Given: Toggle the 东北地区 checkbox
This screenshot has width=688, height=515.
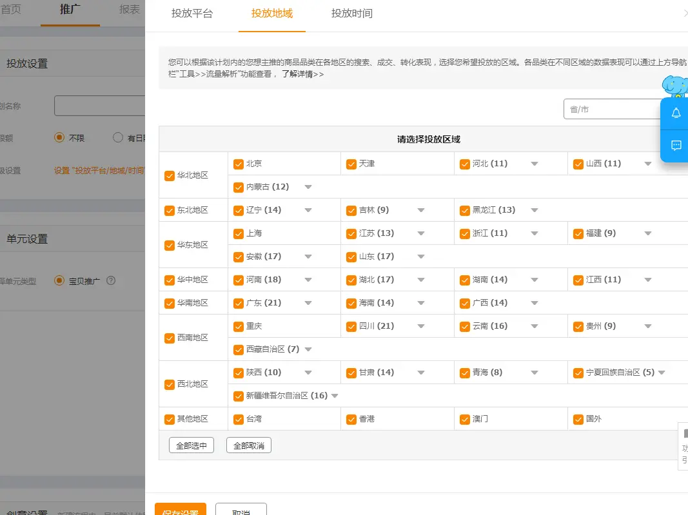Looking at the screenshot, I should point(170,211).
